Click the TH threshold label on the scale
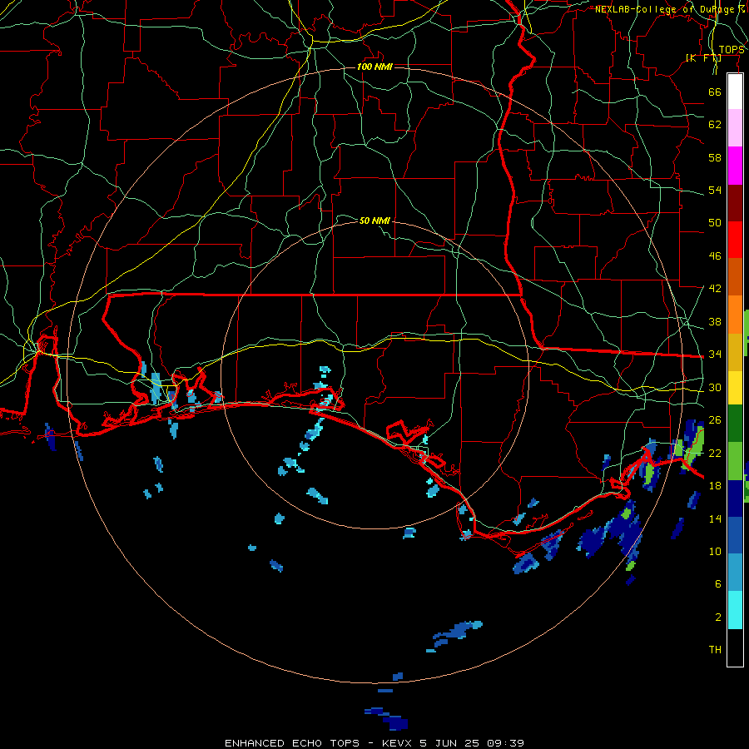The image size is (749, 749). pos(715,650)
